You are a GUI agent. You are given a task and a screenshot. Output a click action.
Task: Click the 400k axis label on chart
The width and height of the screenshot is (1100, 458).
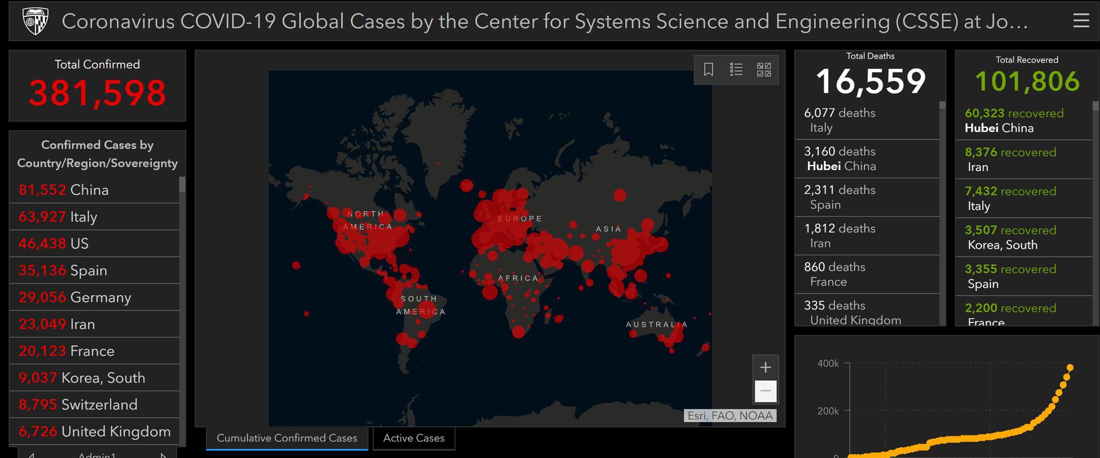pos(828,364)
